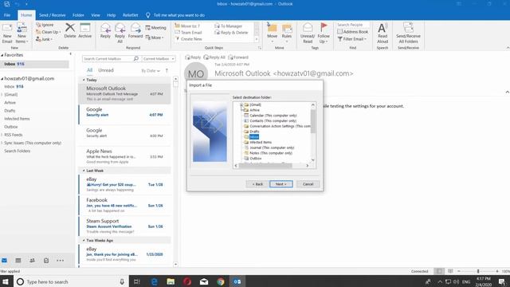The image size is (510, 287).
Task: Open the Address Book
Action: tap(352, 32)
